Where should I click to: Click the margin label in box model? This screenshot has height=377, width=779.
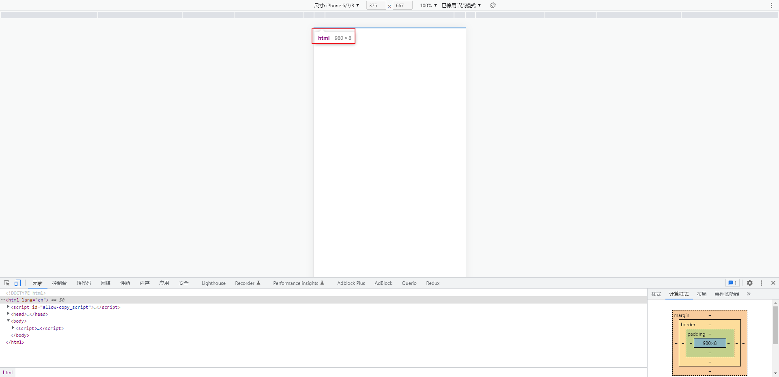(x=682, y=315)
